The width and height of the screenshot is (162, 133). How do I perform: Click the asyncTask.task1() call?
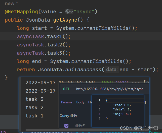(x=44, y=36)
